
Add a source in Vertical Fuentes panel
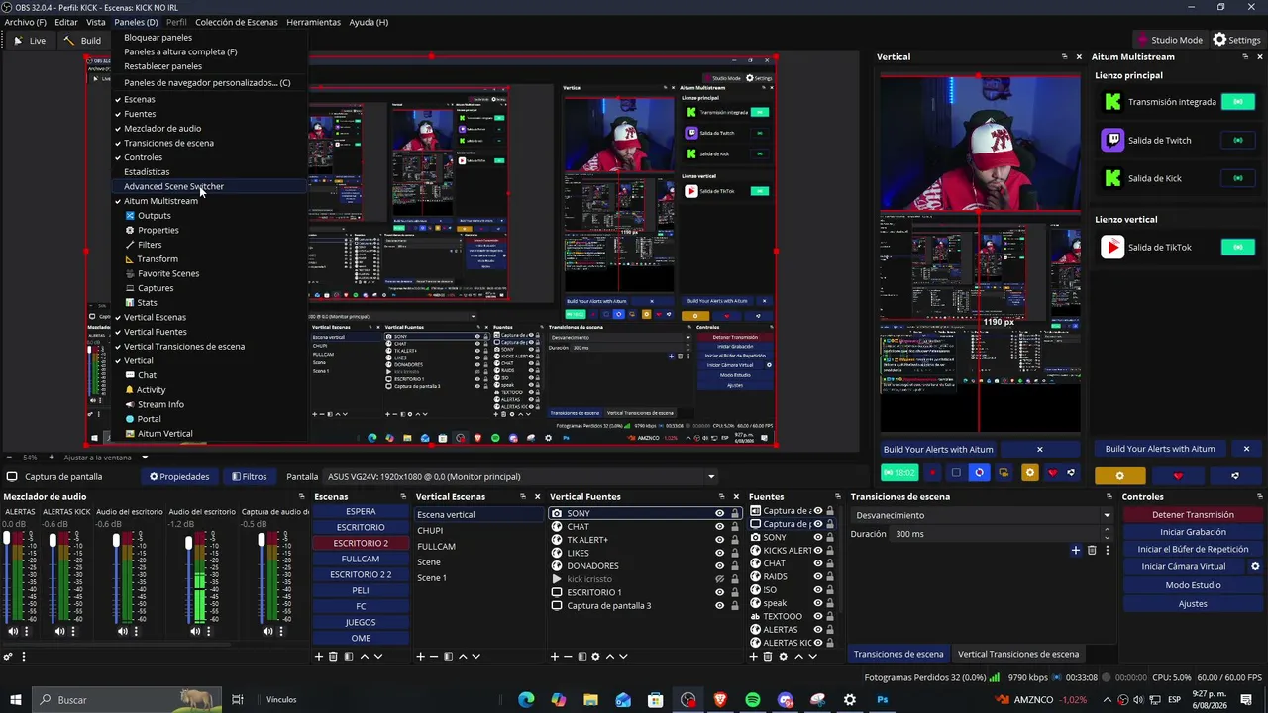point(554,656)
